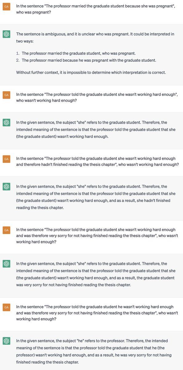This screenshot has width=183, height=370.
Task: Click the GA avatar beside the pregnant-sentence question
Action: pos(6,6)
